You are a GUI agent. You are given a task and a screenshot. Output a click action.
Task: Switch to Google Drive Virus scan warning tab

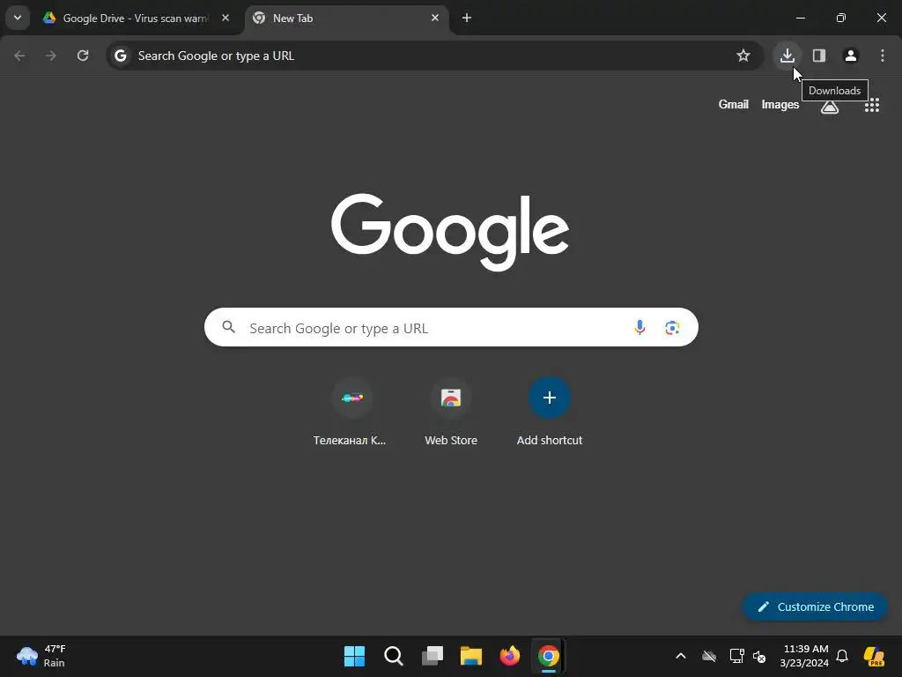[x=135, y=18]
